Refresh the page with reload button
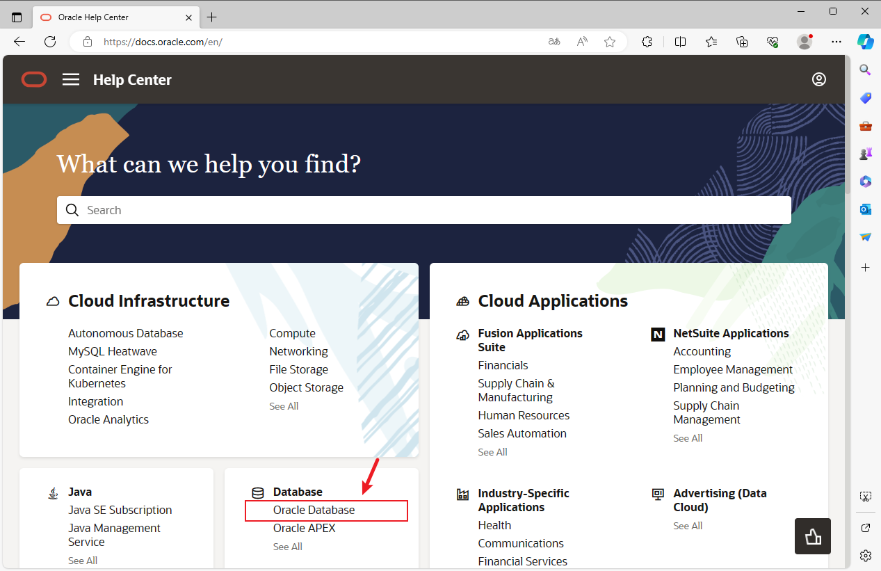The width and height of the screenshot is (881, 571). (50, 42)
